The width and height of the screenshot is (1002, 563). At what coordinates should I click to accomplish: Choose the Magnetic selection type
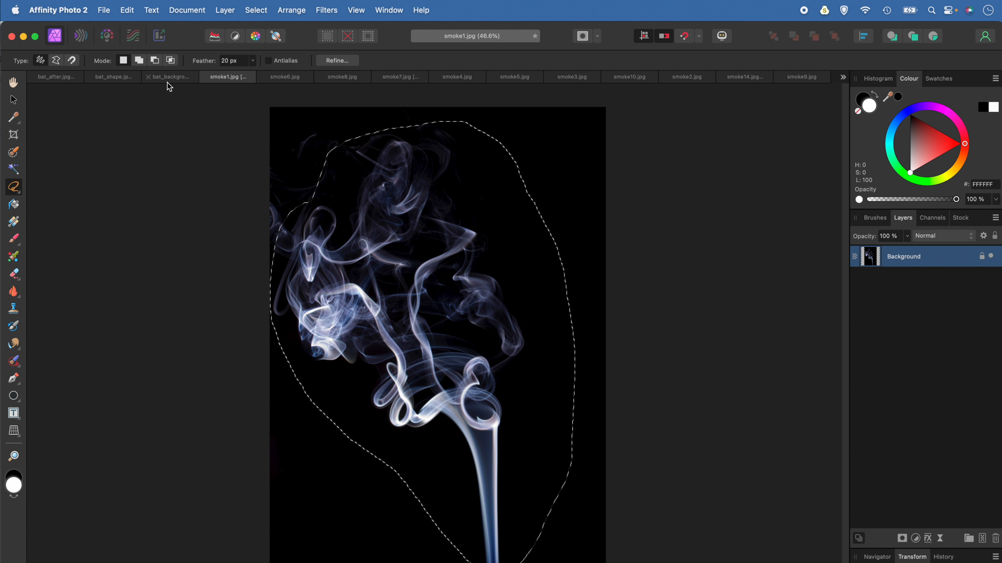coord(72,60)
